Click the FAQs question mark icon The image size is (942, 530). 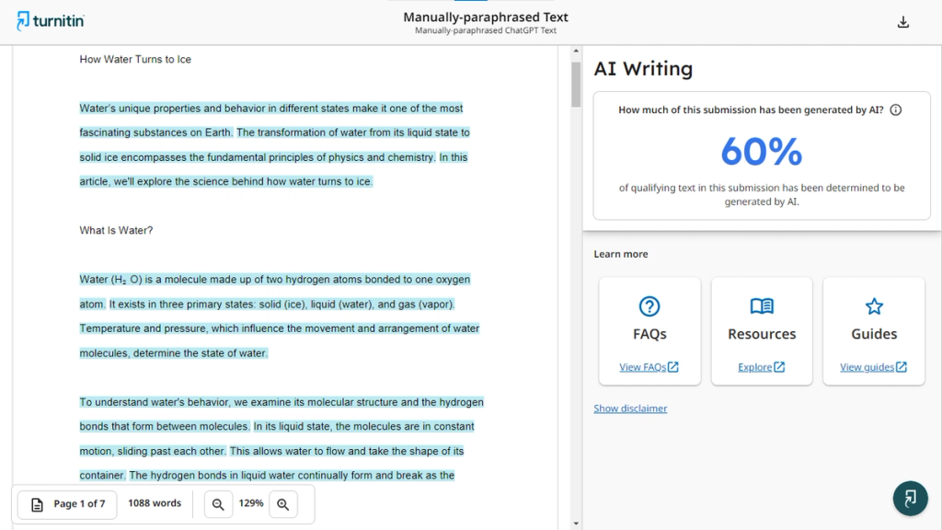pyautogui.click(x=649, y=306)
